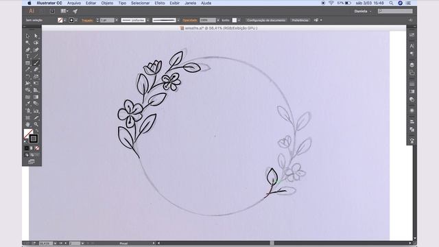Select the Scale tool
This screenshot has height=247, width=439.
pos(36,76)
